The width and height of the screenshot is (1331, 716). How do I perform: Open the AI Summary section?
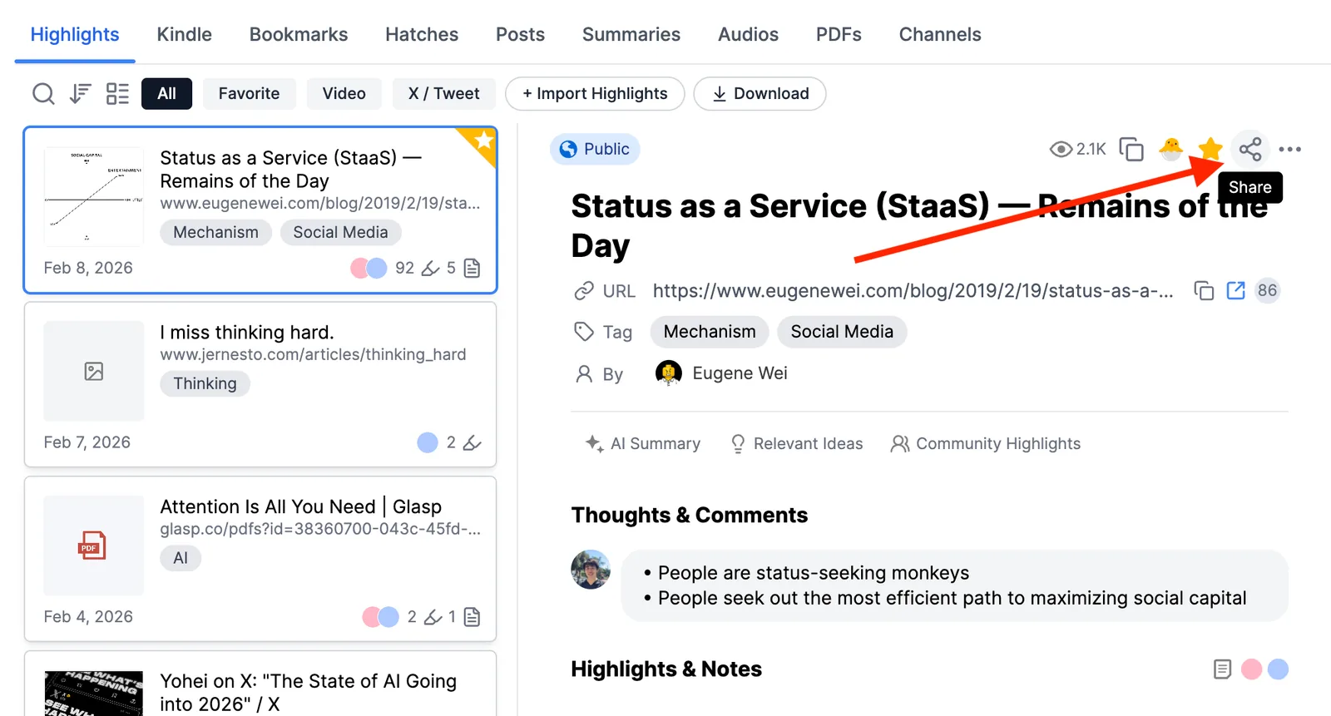tap(643, 444)
